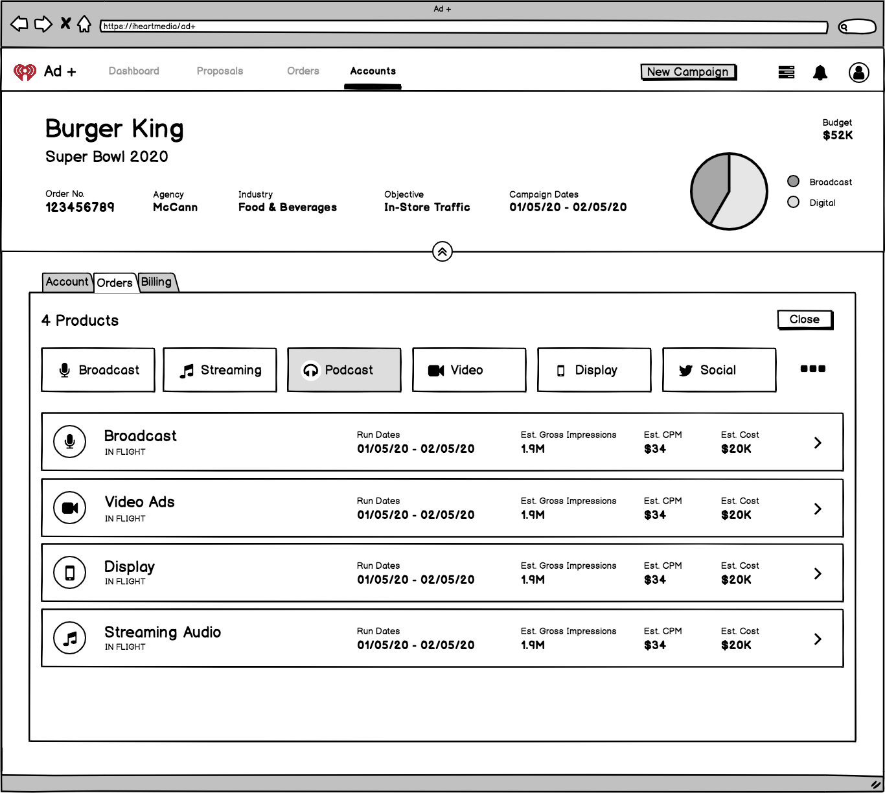Click the Video Ads row title
The height and width of the screenshot is (793, 885).
(x=140, y=502)
